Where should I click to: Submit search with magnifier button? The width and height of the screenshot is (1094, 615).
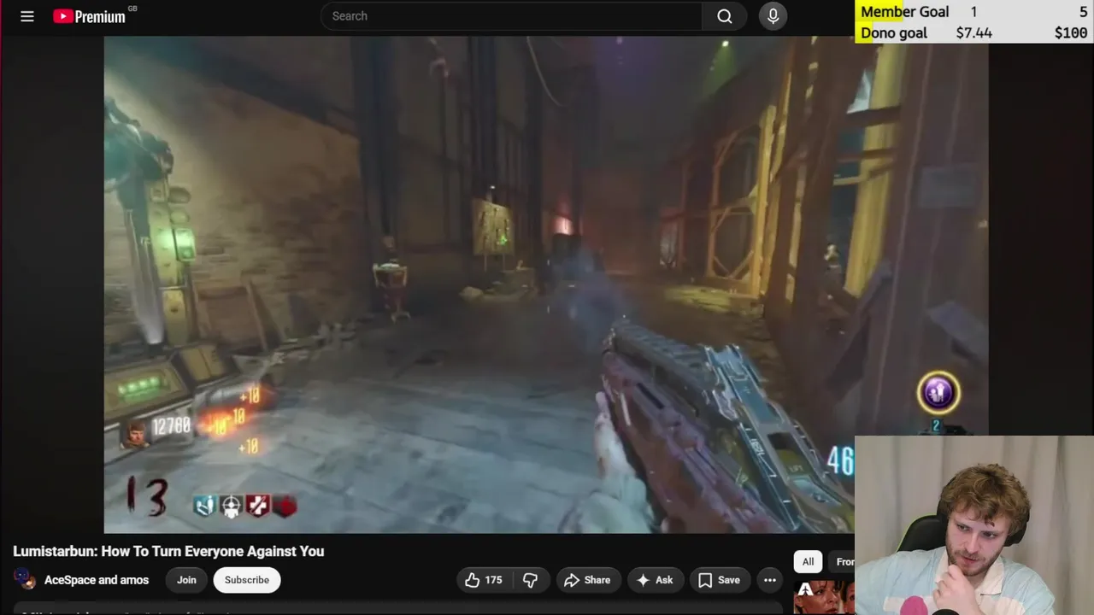725,16
